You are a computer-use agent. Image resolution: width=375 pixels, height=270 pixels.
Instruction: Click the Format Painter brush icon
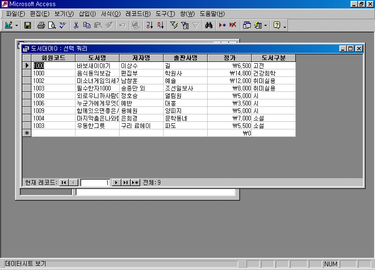[x=109, y=25]
